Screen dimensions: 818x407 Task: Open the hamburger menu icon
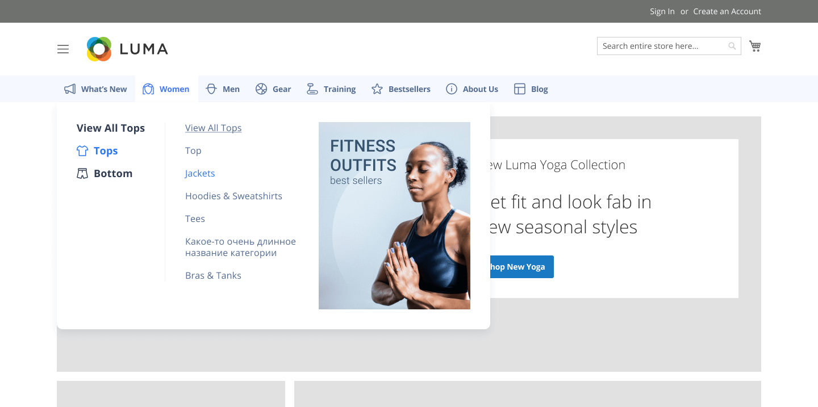click(x=63, y=49)
